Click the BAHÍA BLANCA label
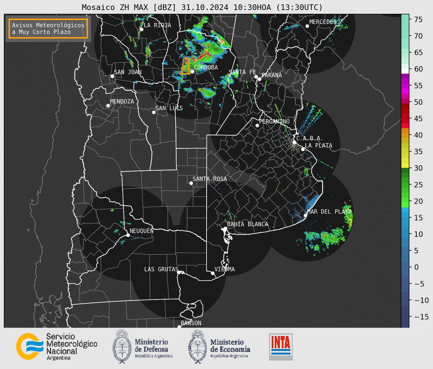 point(248,224)
